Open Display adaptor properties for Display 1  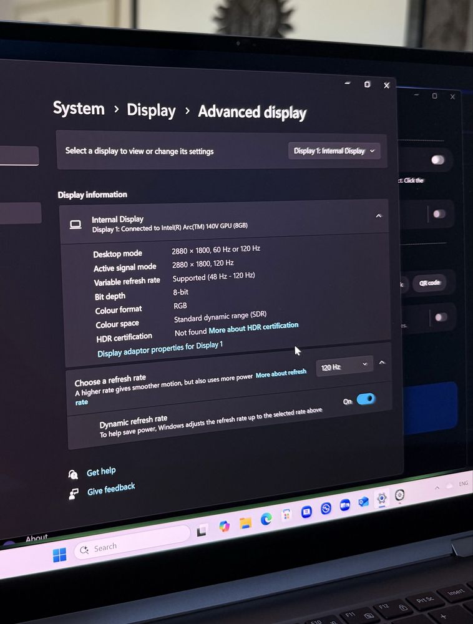[160, 349]
